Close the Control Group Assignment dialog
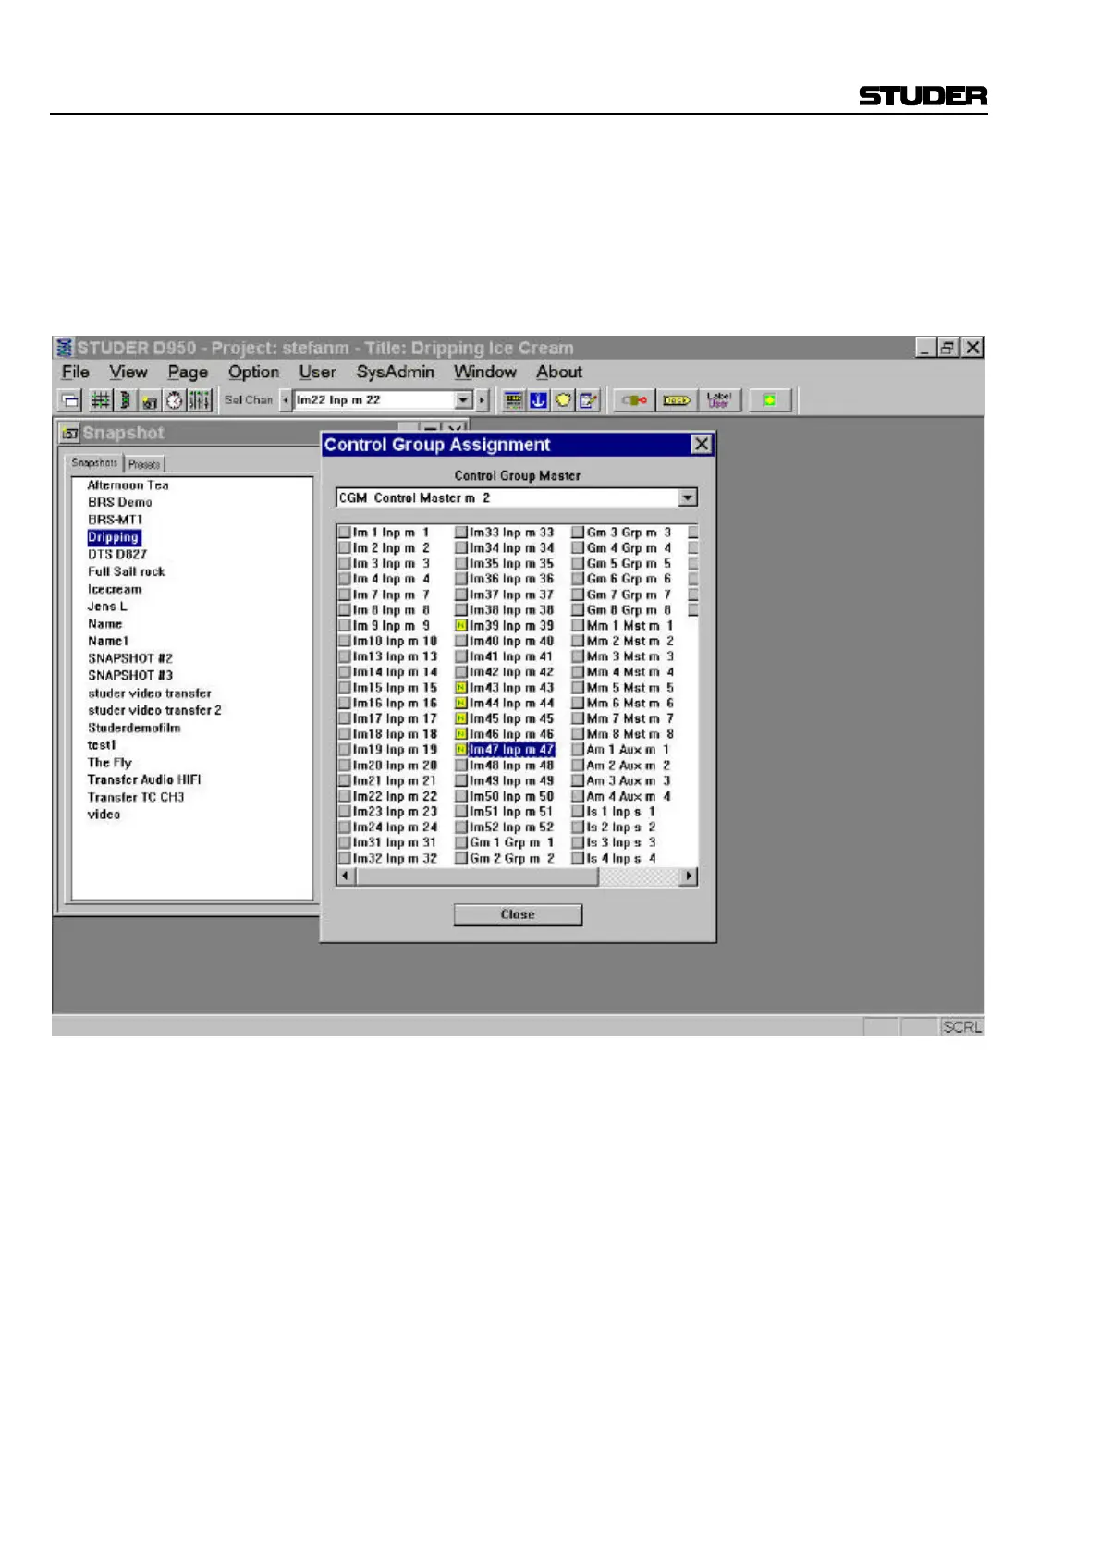Viewport: 1100px width, 1557px height. 702,445
